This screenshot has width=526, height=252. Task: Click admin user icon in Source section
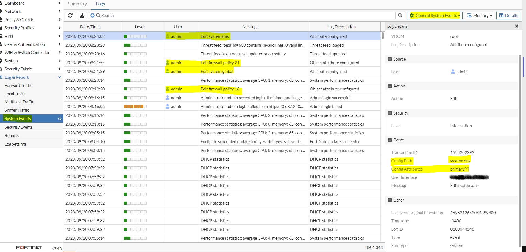click(453, 72)
